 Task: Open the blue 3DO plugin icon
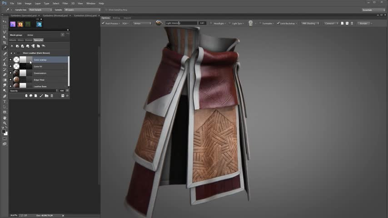tap(39, 24)
